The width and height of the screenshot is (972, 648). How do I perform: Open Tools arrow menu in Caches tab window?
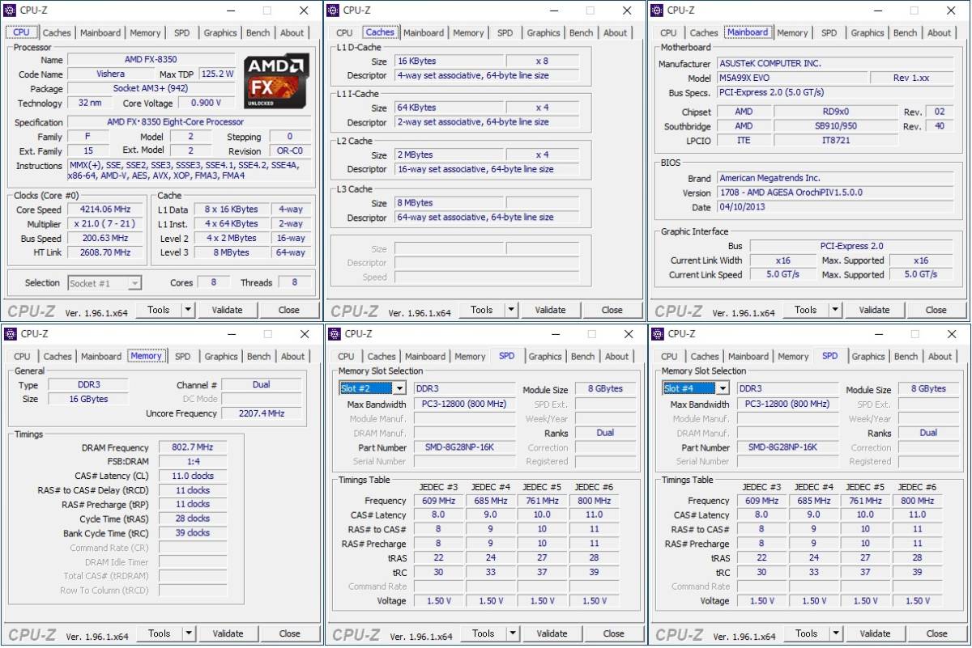click(x=511, y=310)
